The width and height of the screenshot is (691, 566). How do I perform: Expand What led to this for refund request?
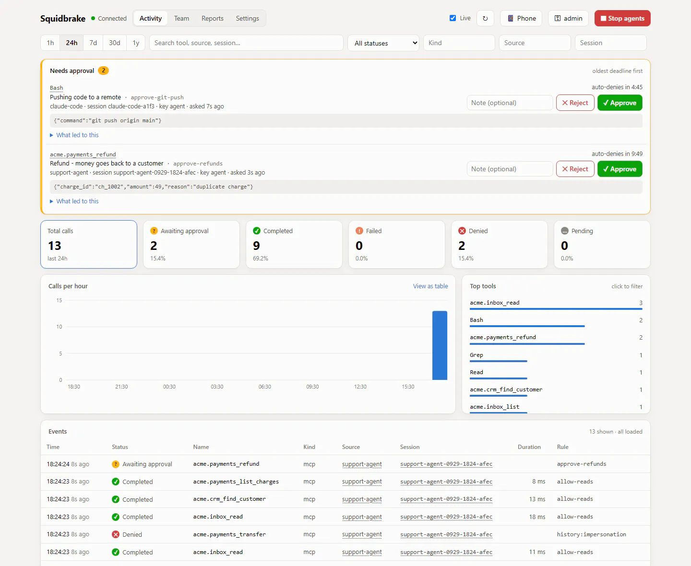pyautogui.click(x=74, y=201)
